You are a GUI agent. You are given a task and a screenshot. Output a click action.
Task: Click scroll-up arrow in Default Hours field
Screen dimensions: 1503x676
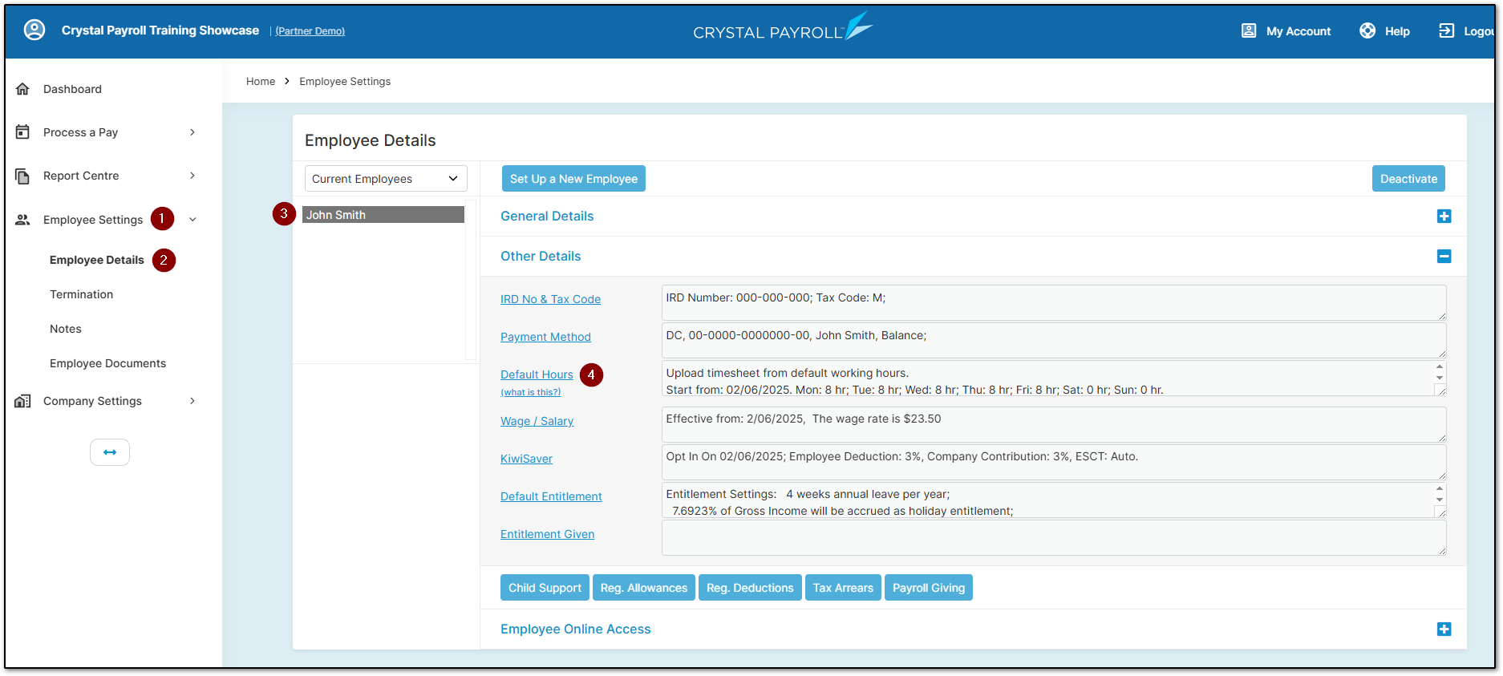pos(1440,366)
